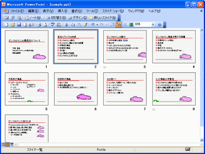Image resolution: width=205 pixels, height=154 pixels.
Task: Select the Format Painter brush
Action: point(85,25)
